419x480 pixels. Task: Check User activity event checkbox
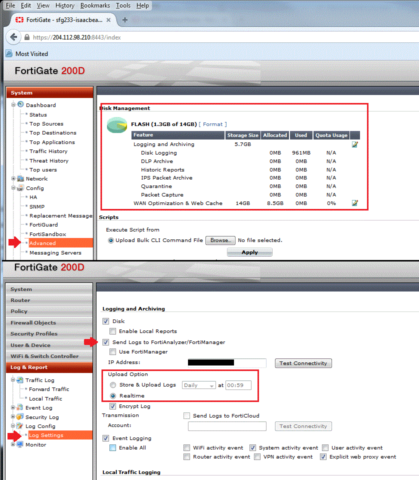(x=325, y=448)
